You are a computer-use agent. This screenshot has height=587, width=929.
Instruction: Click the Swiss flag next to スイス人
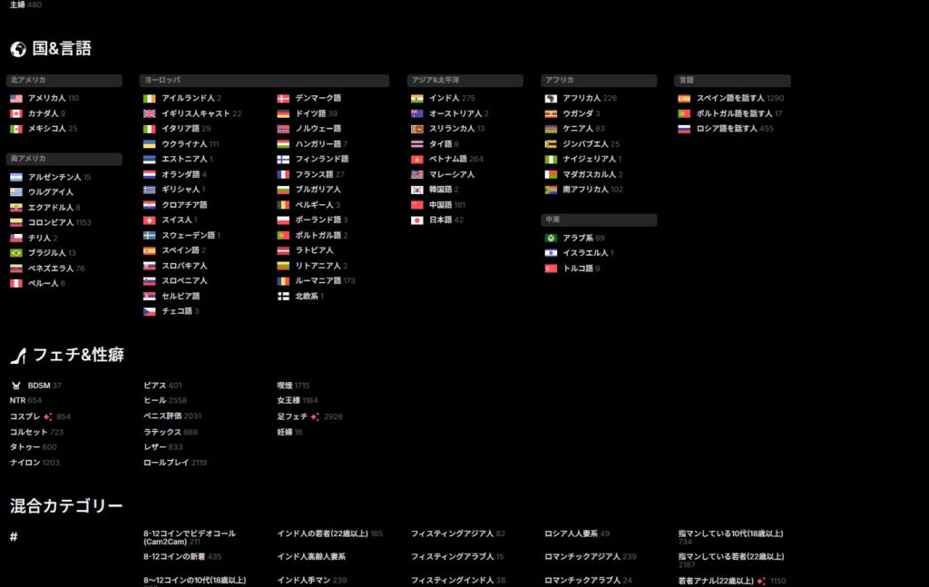pos(150,220)
